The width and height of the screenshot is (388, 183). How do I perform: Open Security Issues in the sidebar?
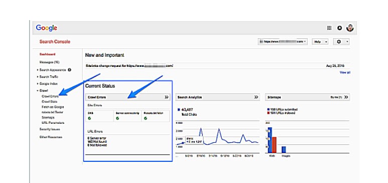50,129
